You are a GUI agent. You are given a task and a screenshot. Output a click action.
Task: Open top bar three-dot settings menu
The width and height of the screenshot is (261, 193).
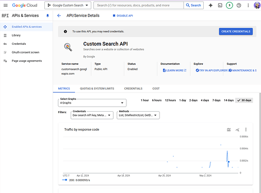click(248, 5)
